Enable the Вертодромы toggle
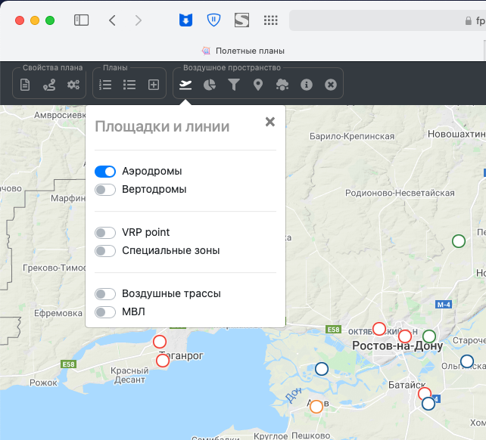 point(105,190)
